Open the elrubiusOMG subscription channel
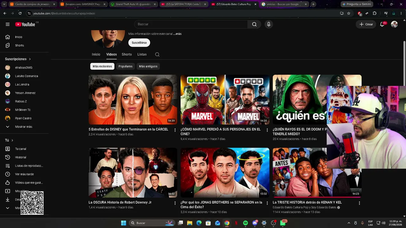 tap(24, 67)
